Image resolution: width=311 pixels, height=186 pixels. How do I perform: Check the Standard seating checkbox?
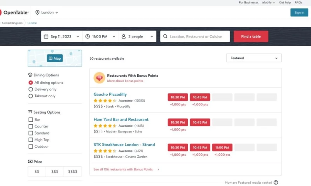pos(31,133)
